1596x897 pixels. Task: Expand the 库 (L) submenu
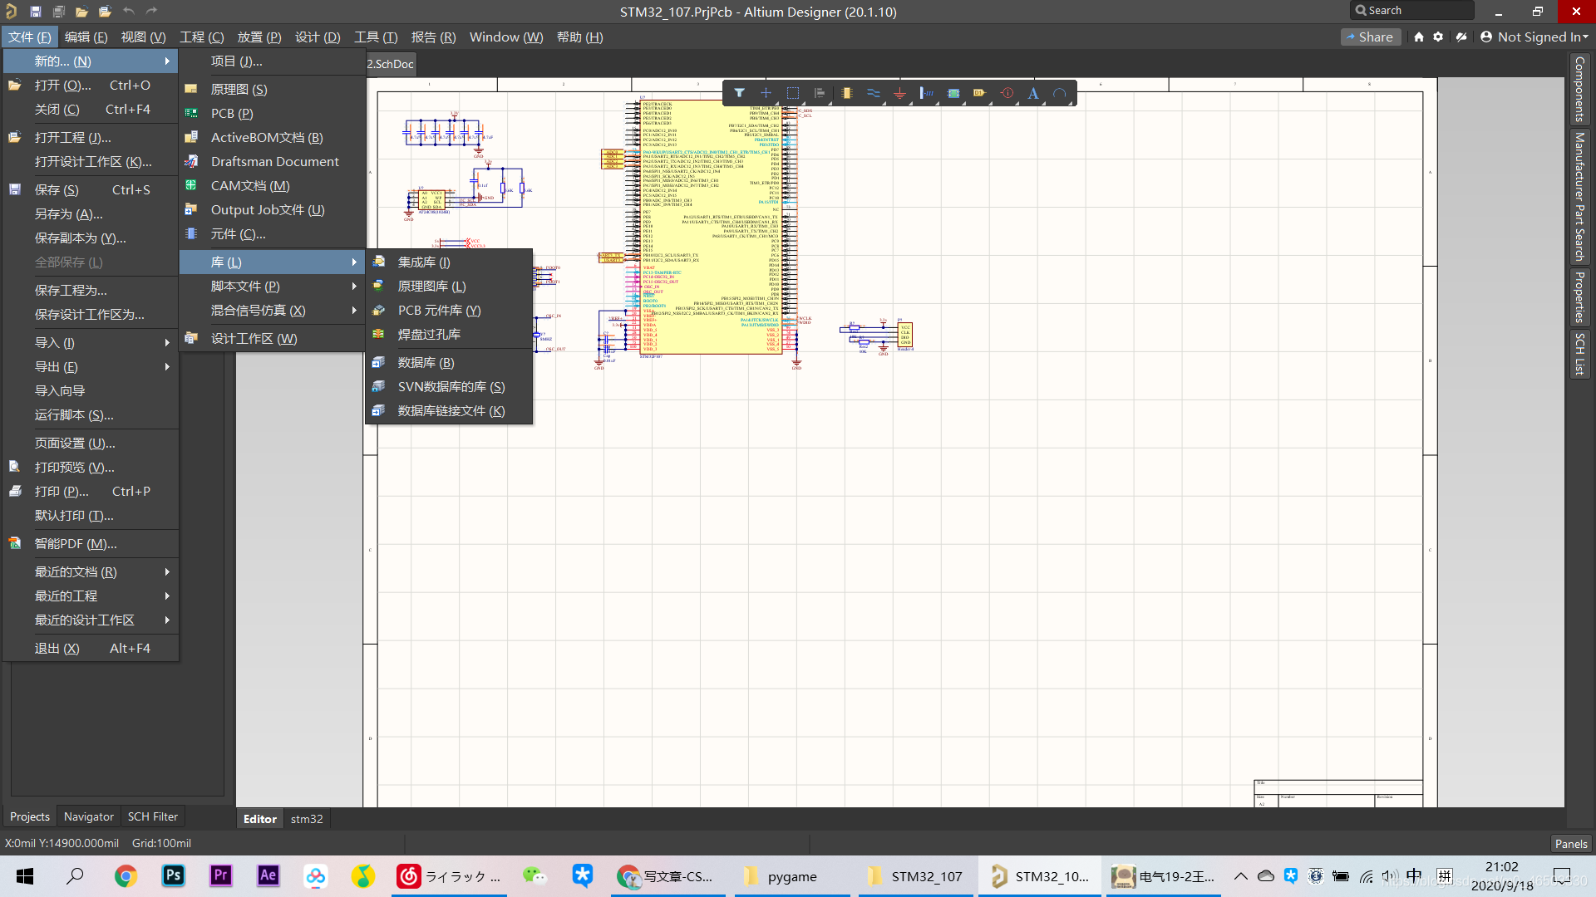pyautogui.click(x=273, y=262)
